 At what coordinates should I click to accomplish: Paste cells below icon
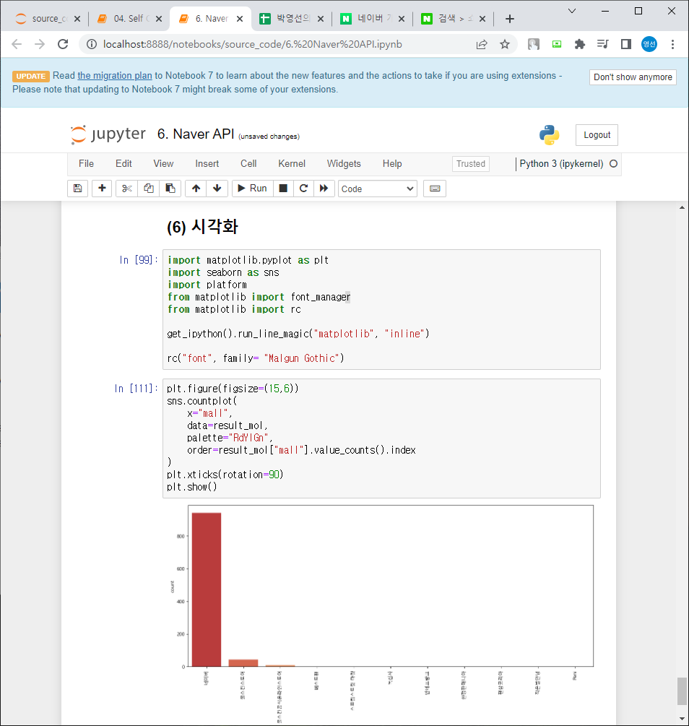click(170, 189)
